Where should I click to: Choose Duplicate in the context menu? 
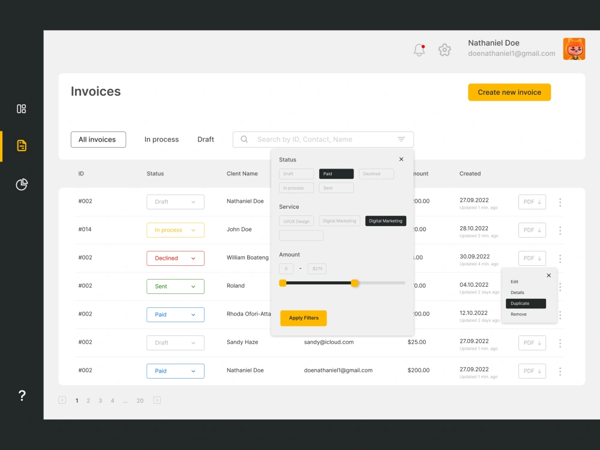click(x=526, y=304)
